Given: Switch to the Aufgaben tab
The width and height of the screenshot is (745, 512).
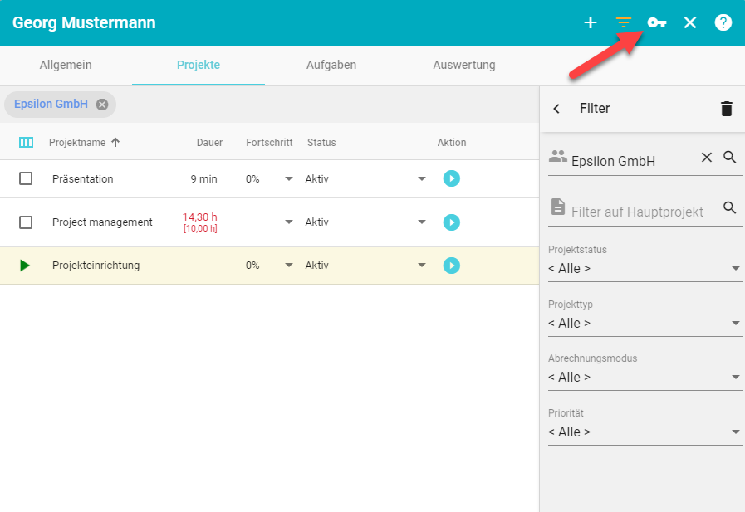Looking at the screenshot, I should pos(331,65).
